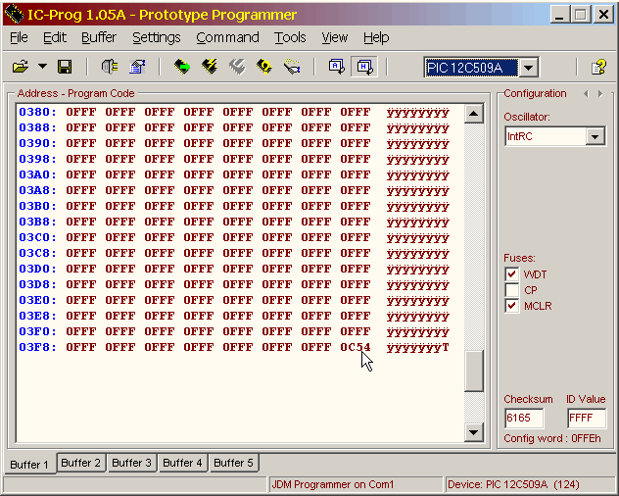Viewport: 619px width, 496px height.
Task: Click the Config word : 0FFEh label
Action: click(552, 439)
